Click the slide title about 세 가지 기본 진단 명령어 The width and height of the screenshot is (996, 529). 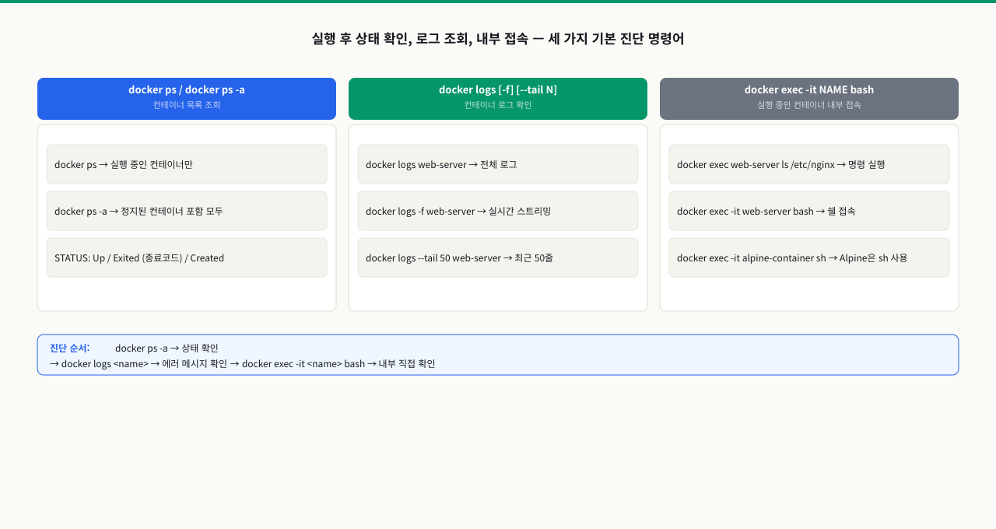498,38
